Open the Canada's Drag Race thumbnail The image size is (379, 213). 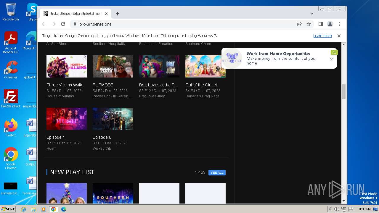tap(205, 66)
